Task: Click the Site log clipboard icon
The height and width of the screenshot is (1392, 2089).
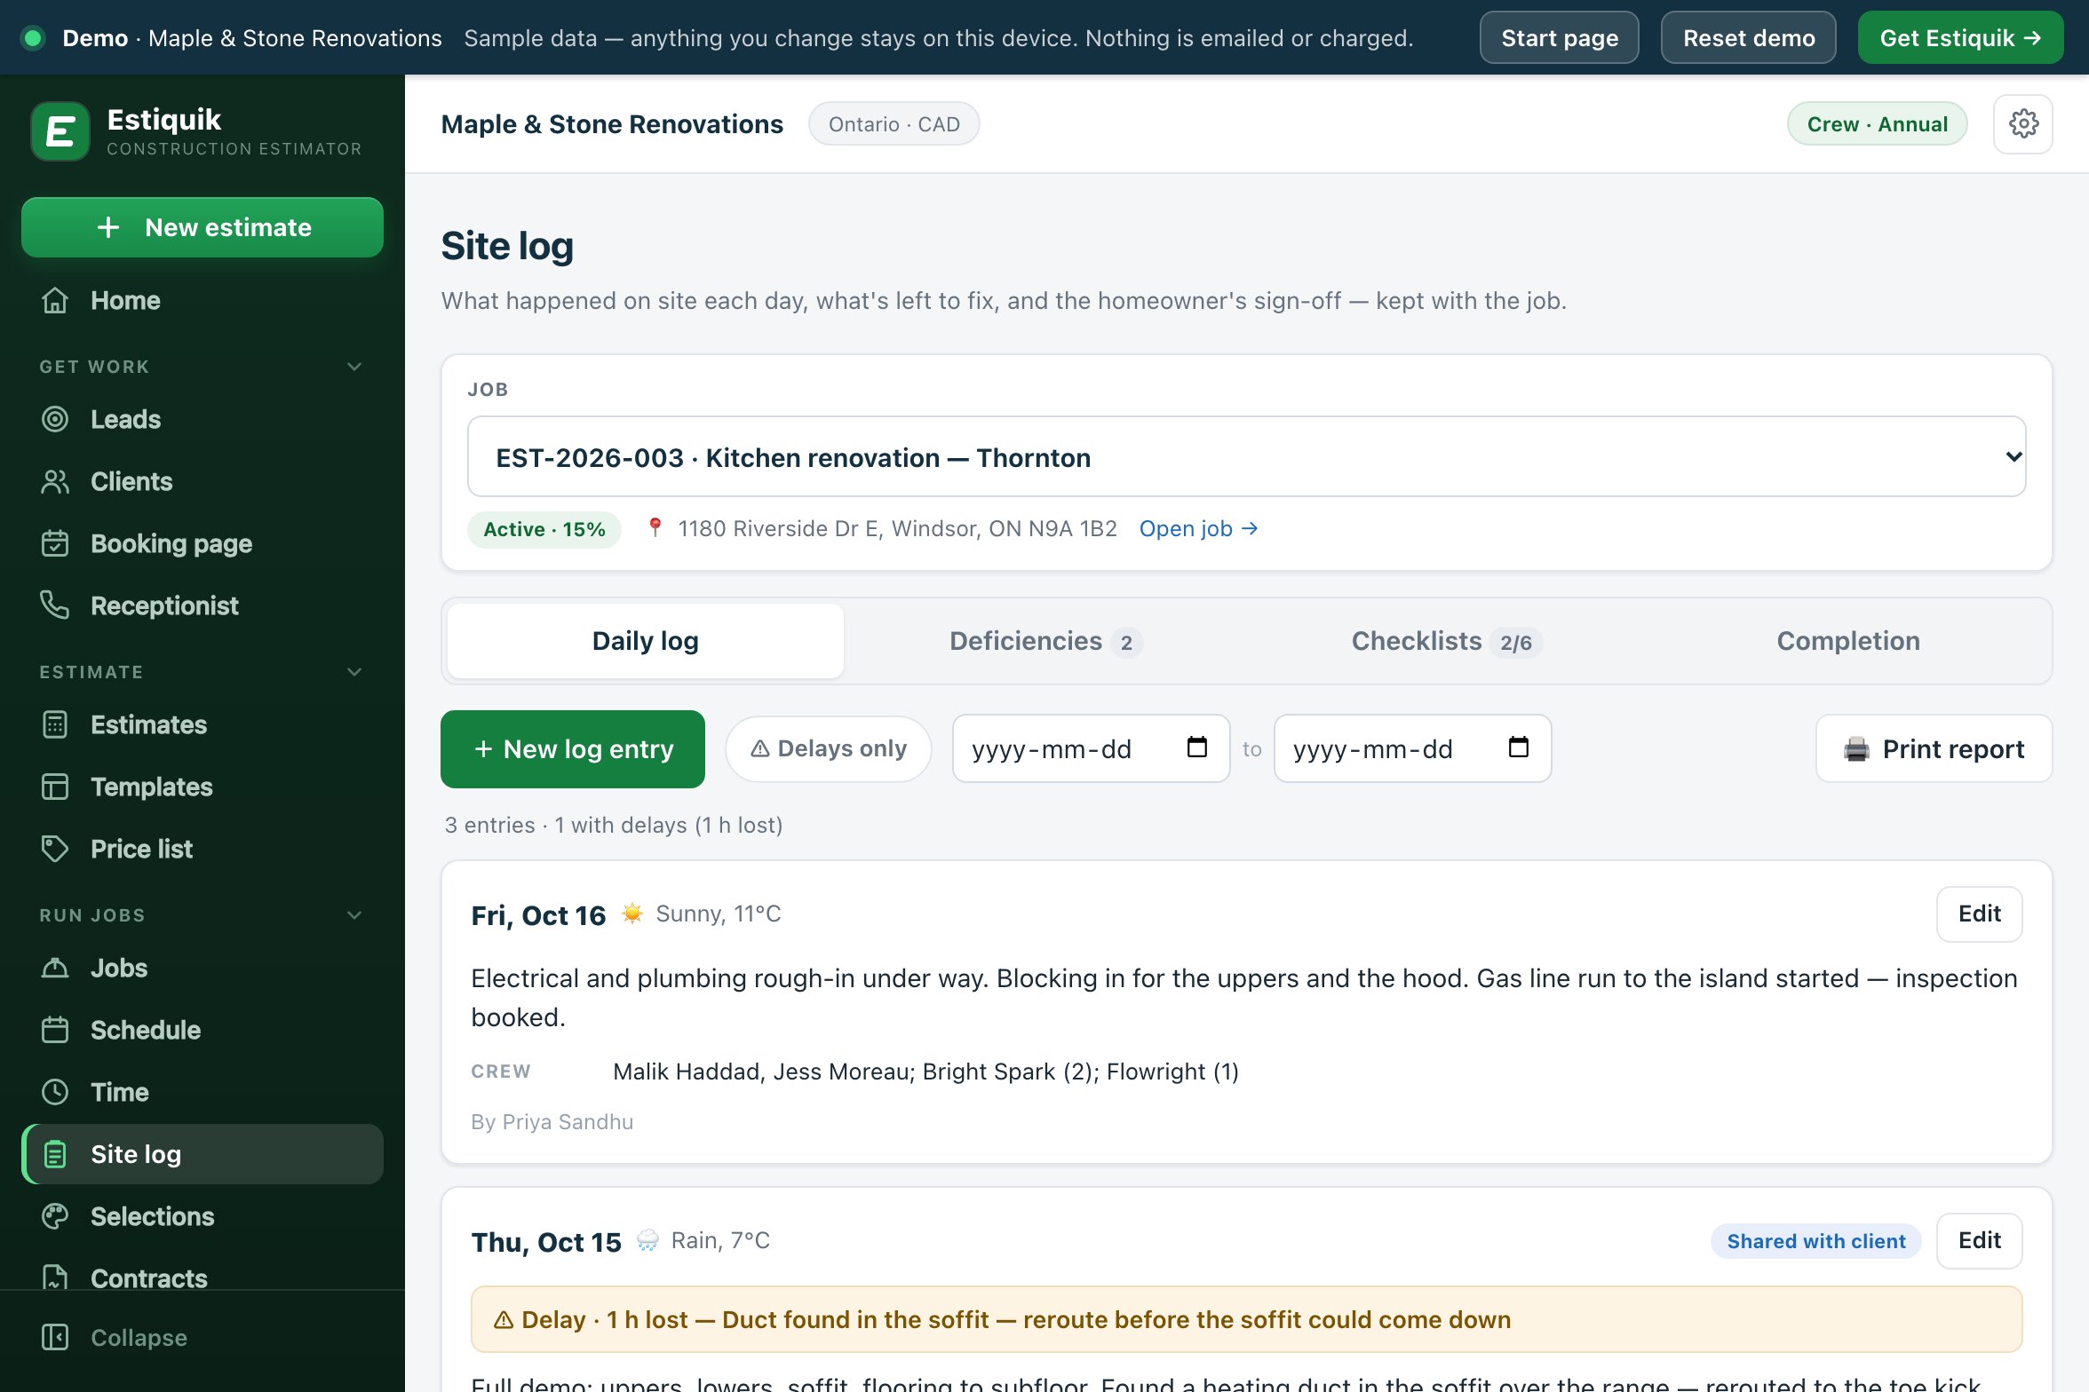Action: pyautogui.click(x=55, y=1154)
